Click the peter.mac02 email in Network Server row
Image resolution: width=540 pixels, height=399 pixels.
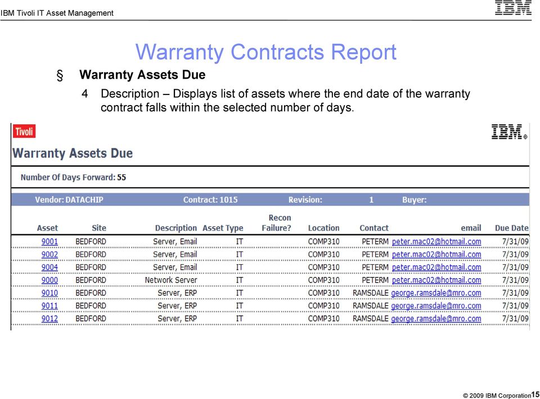click(x=436, y=280)
